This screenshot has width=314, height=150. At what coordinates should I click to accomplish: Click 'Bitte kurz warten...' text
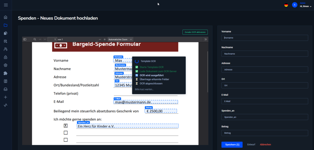144,89
